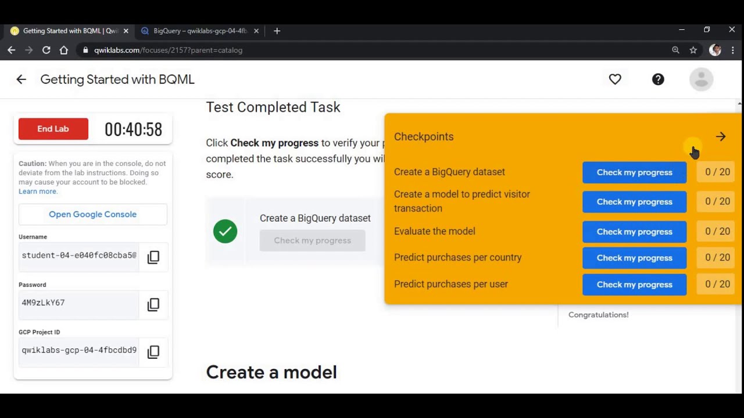Open a new browser tab

point(277,31)
